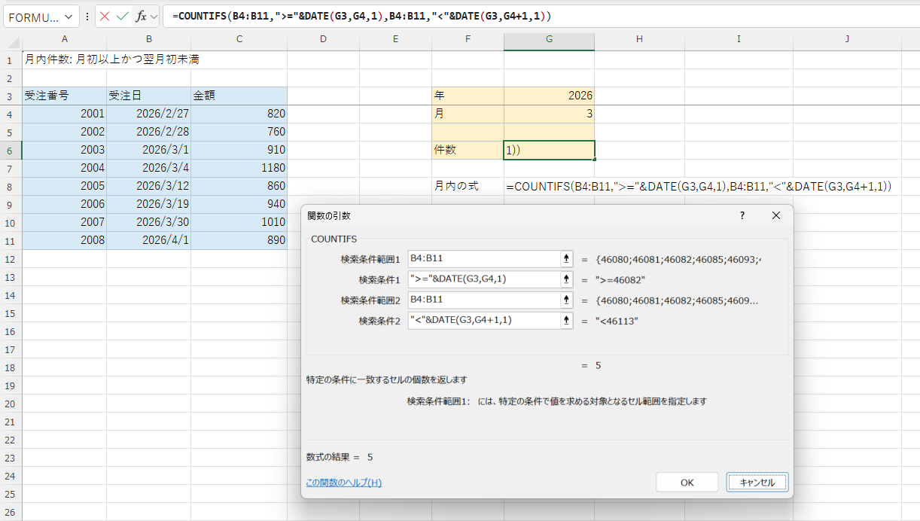Click into the 検索条件2 input field
This screenshot has width=920, height=521.
(x=482, y=320)
